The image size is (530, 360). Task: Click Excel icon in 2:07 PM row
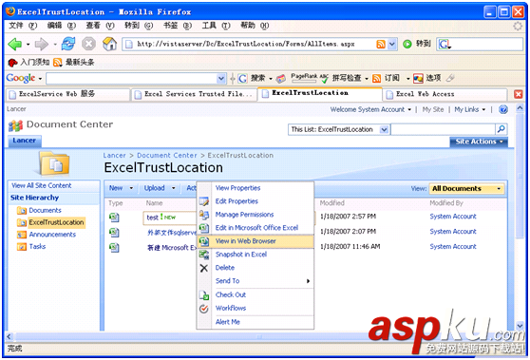tap(114, 232)
